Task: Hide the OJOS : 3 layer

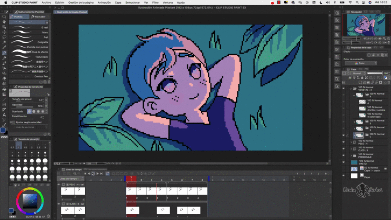Action: coord(344,149)
